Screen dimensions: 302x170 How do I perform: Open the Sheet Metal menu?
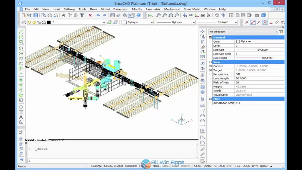click(192, 9)
